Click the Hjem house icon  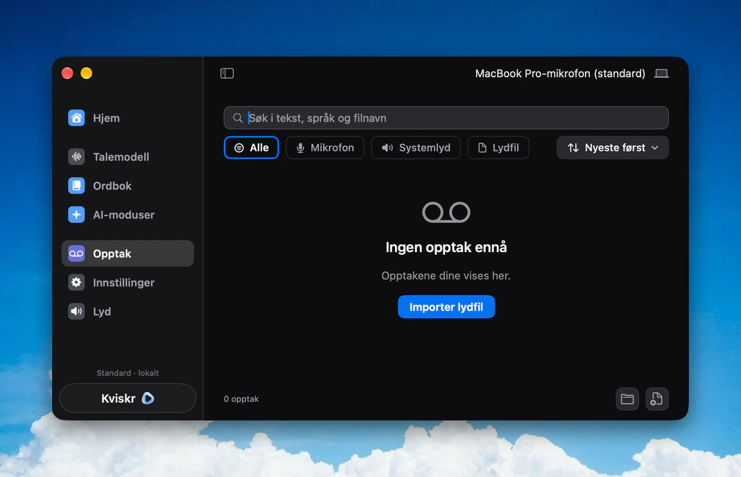point(76,118)
